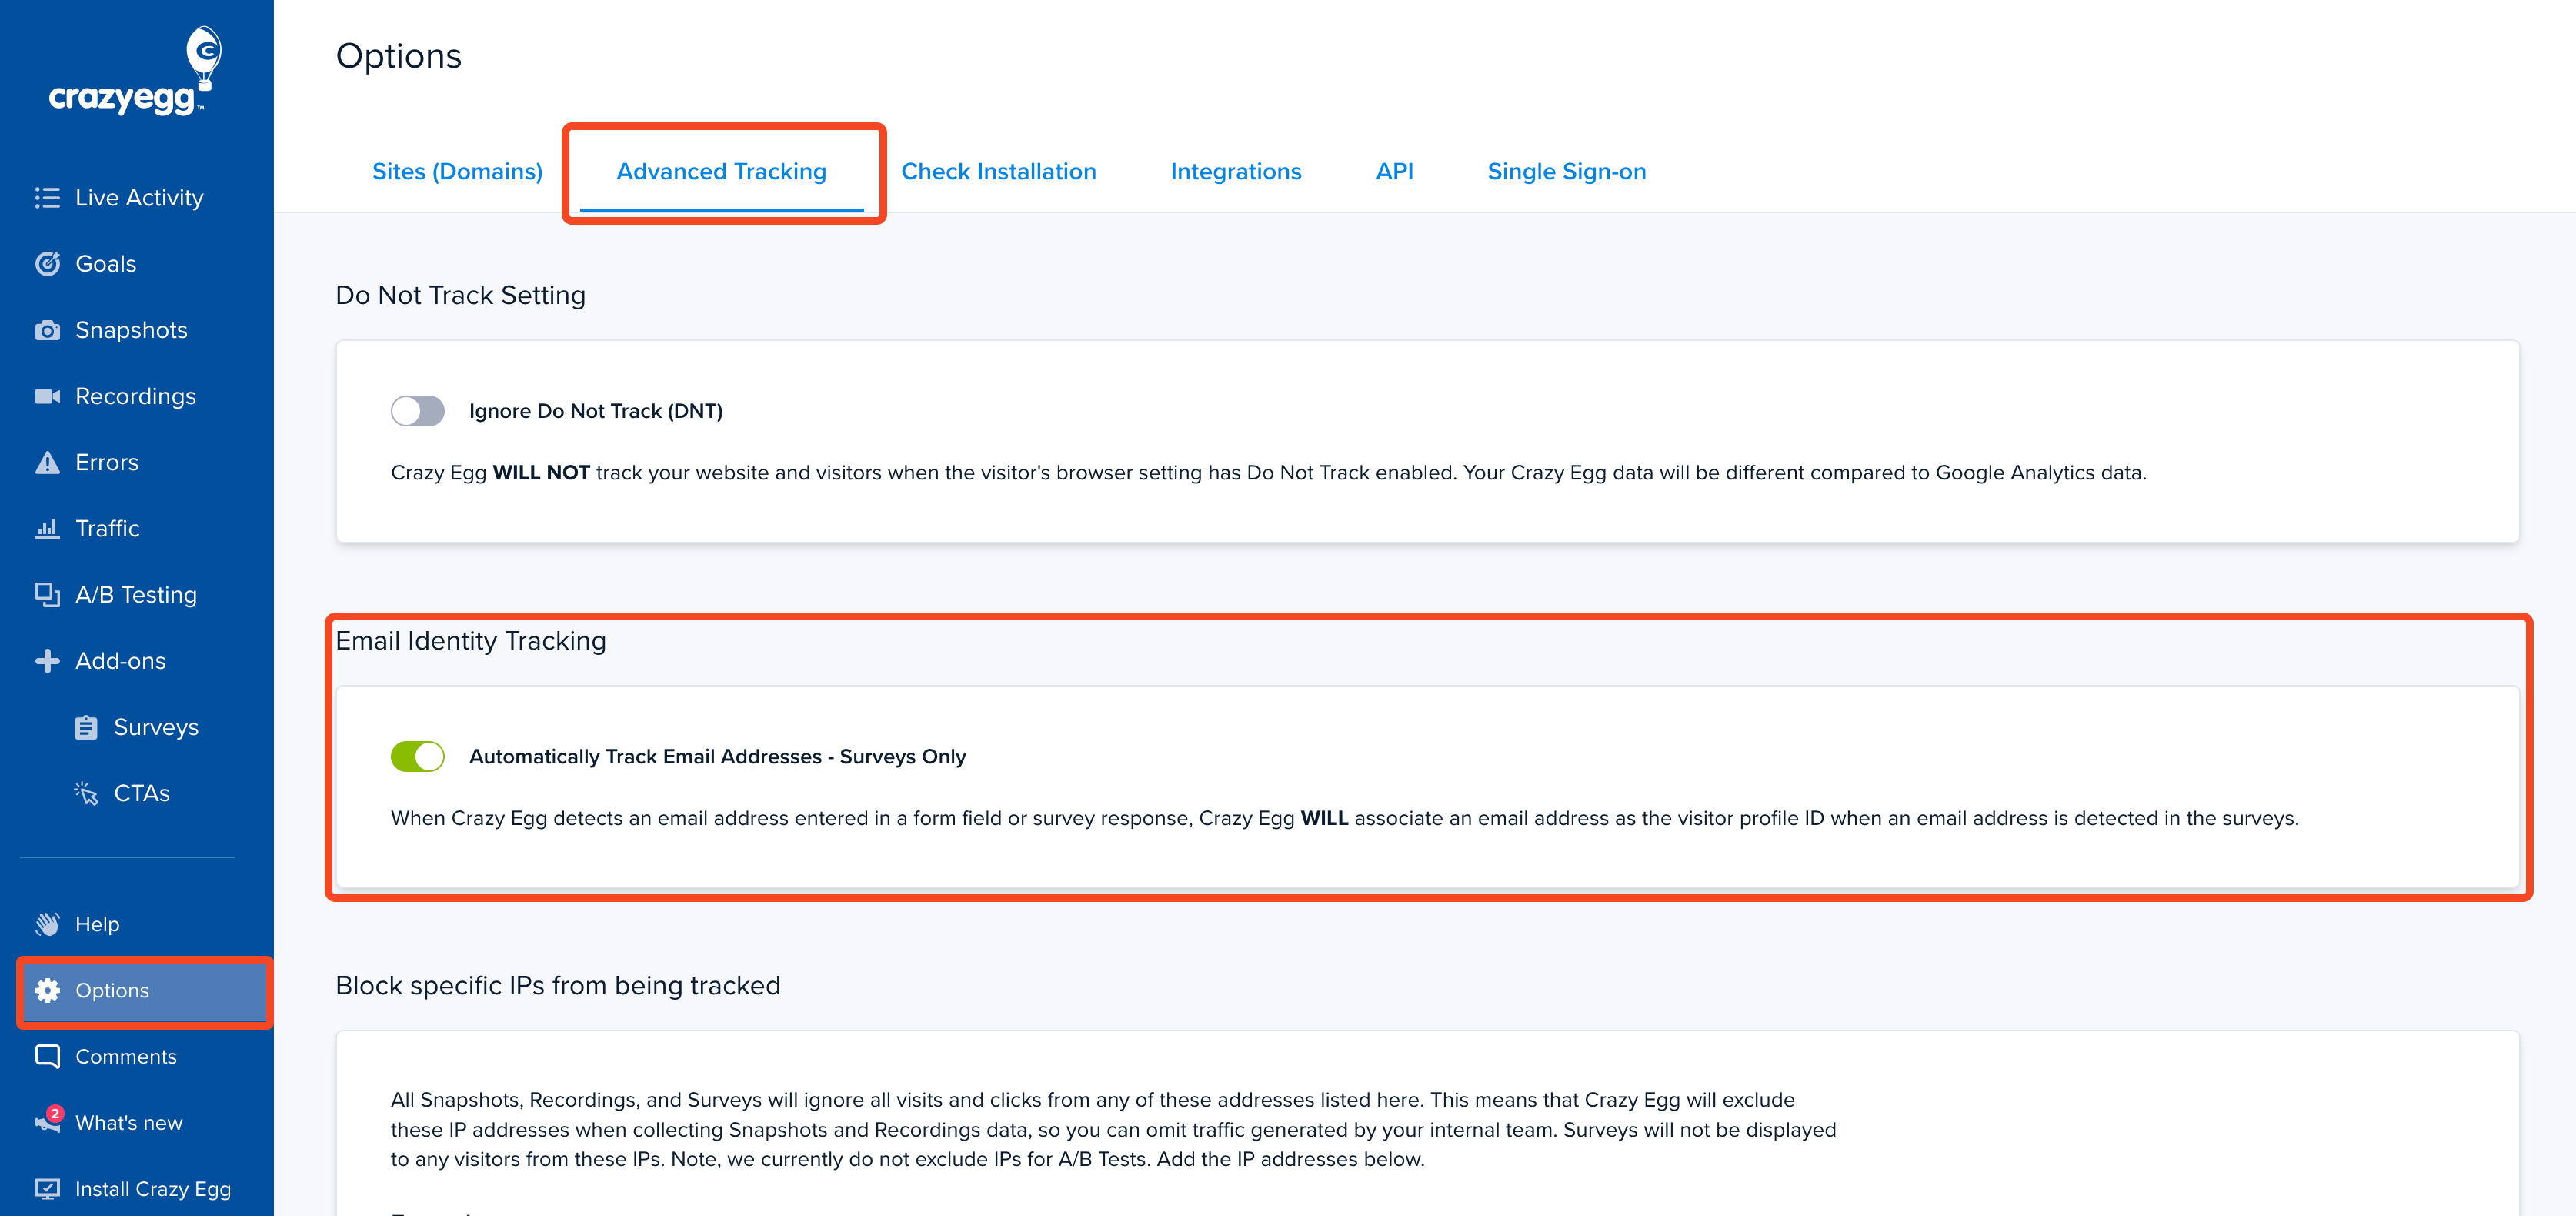Click the Recordings video camera icon
The width and height of the screenshot is (2576, 1216).
pyautogui.click(x=47, y=396)
